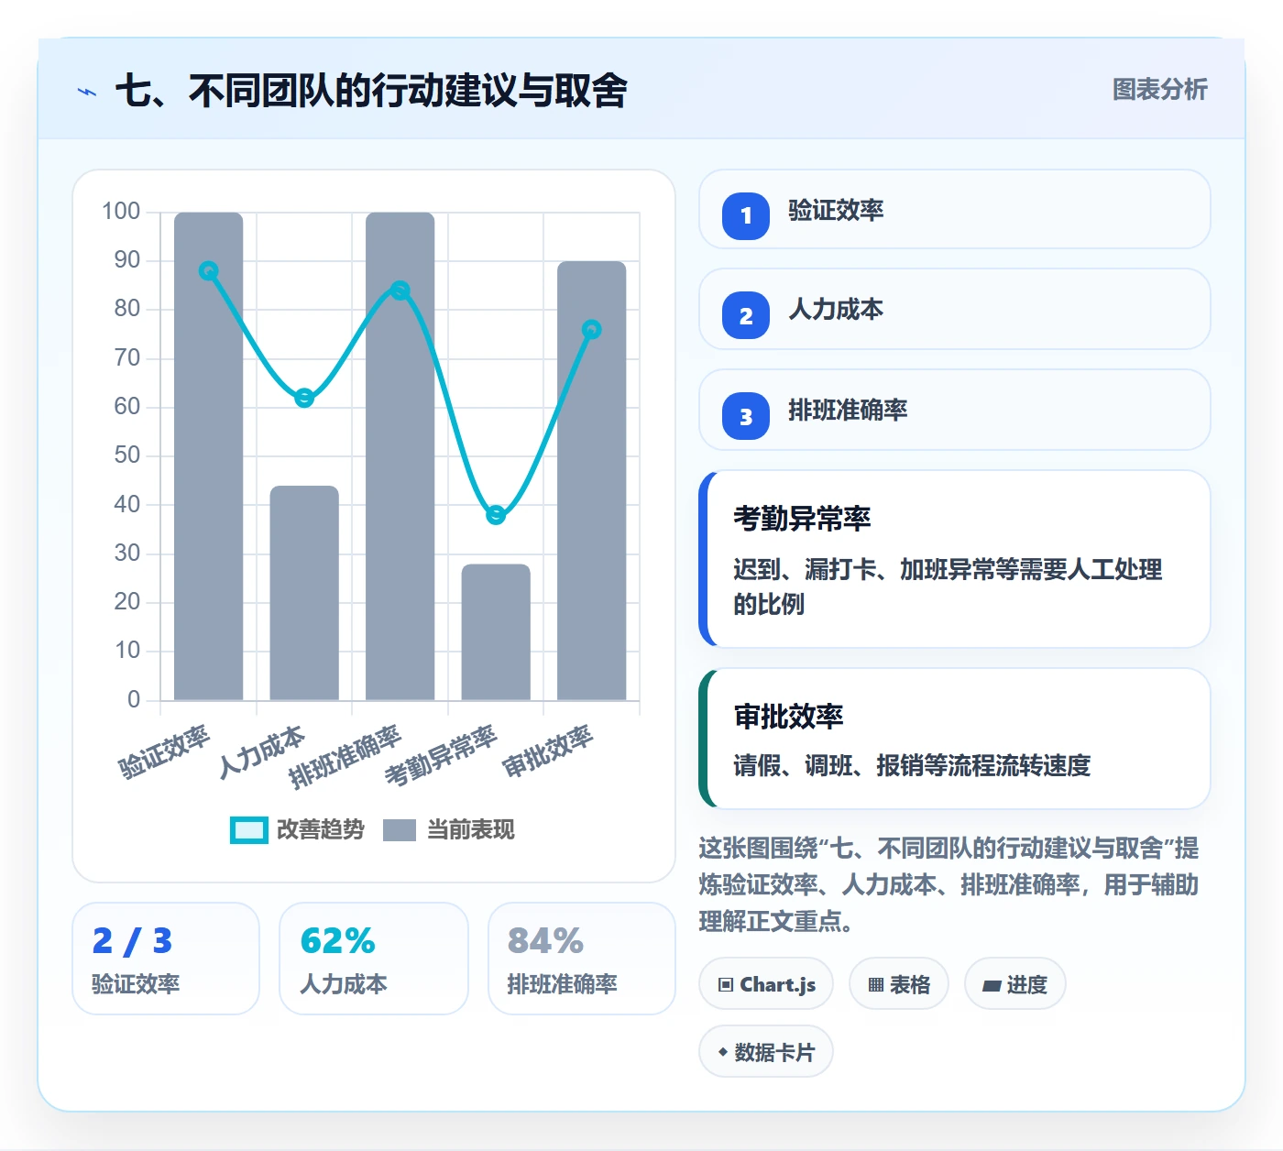Click the trend line point above 人力成本
Screen dimensions: 1283x1151
304,398
